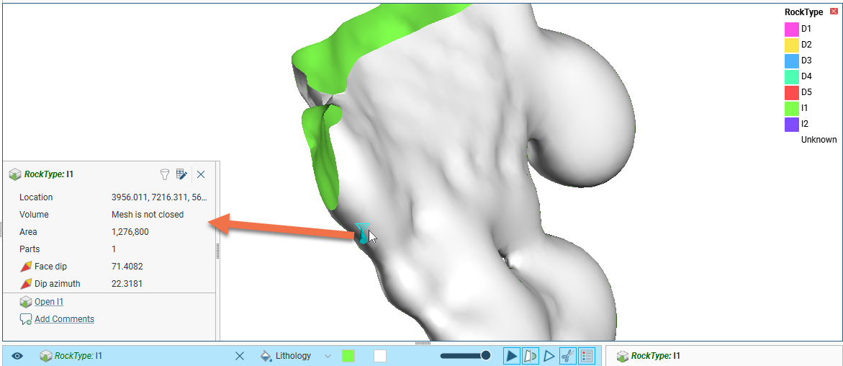This screenshot has width=843, height=366.
Task: Click the green lithology color swatch
Action: click(x=348, y=356)
